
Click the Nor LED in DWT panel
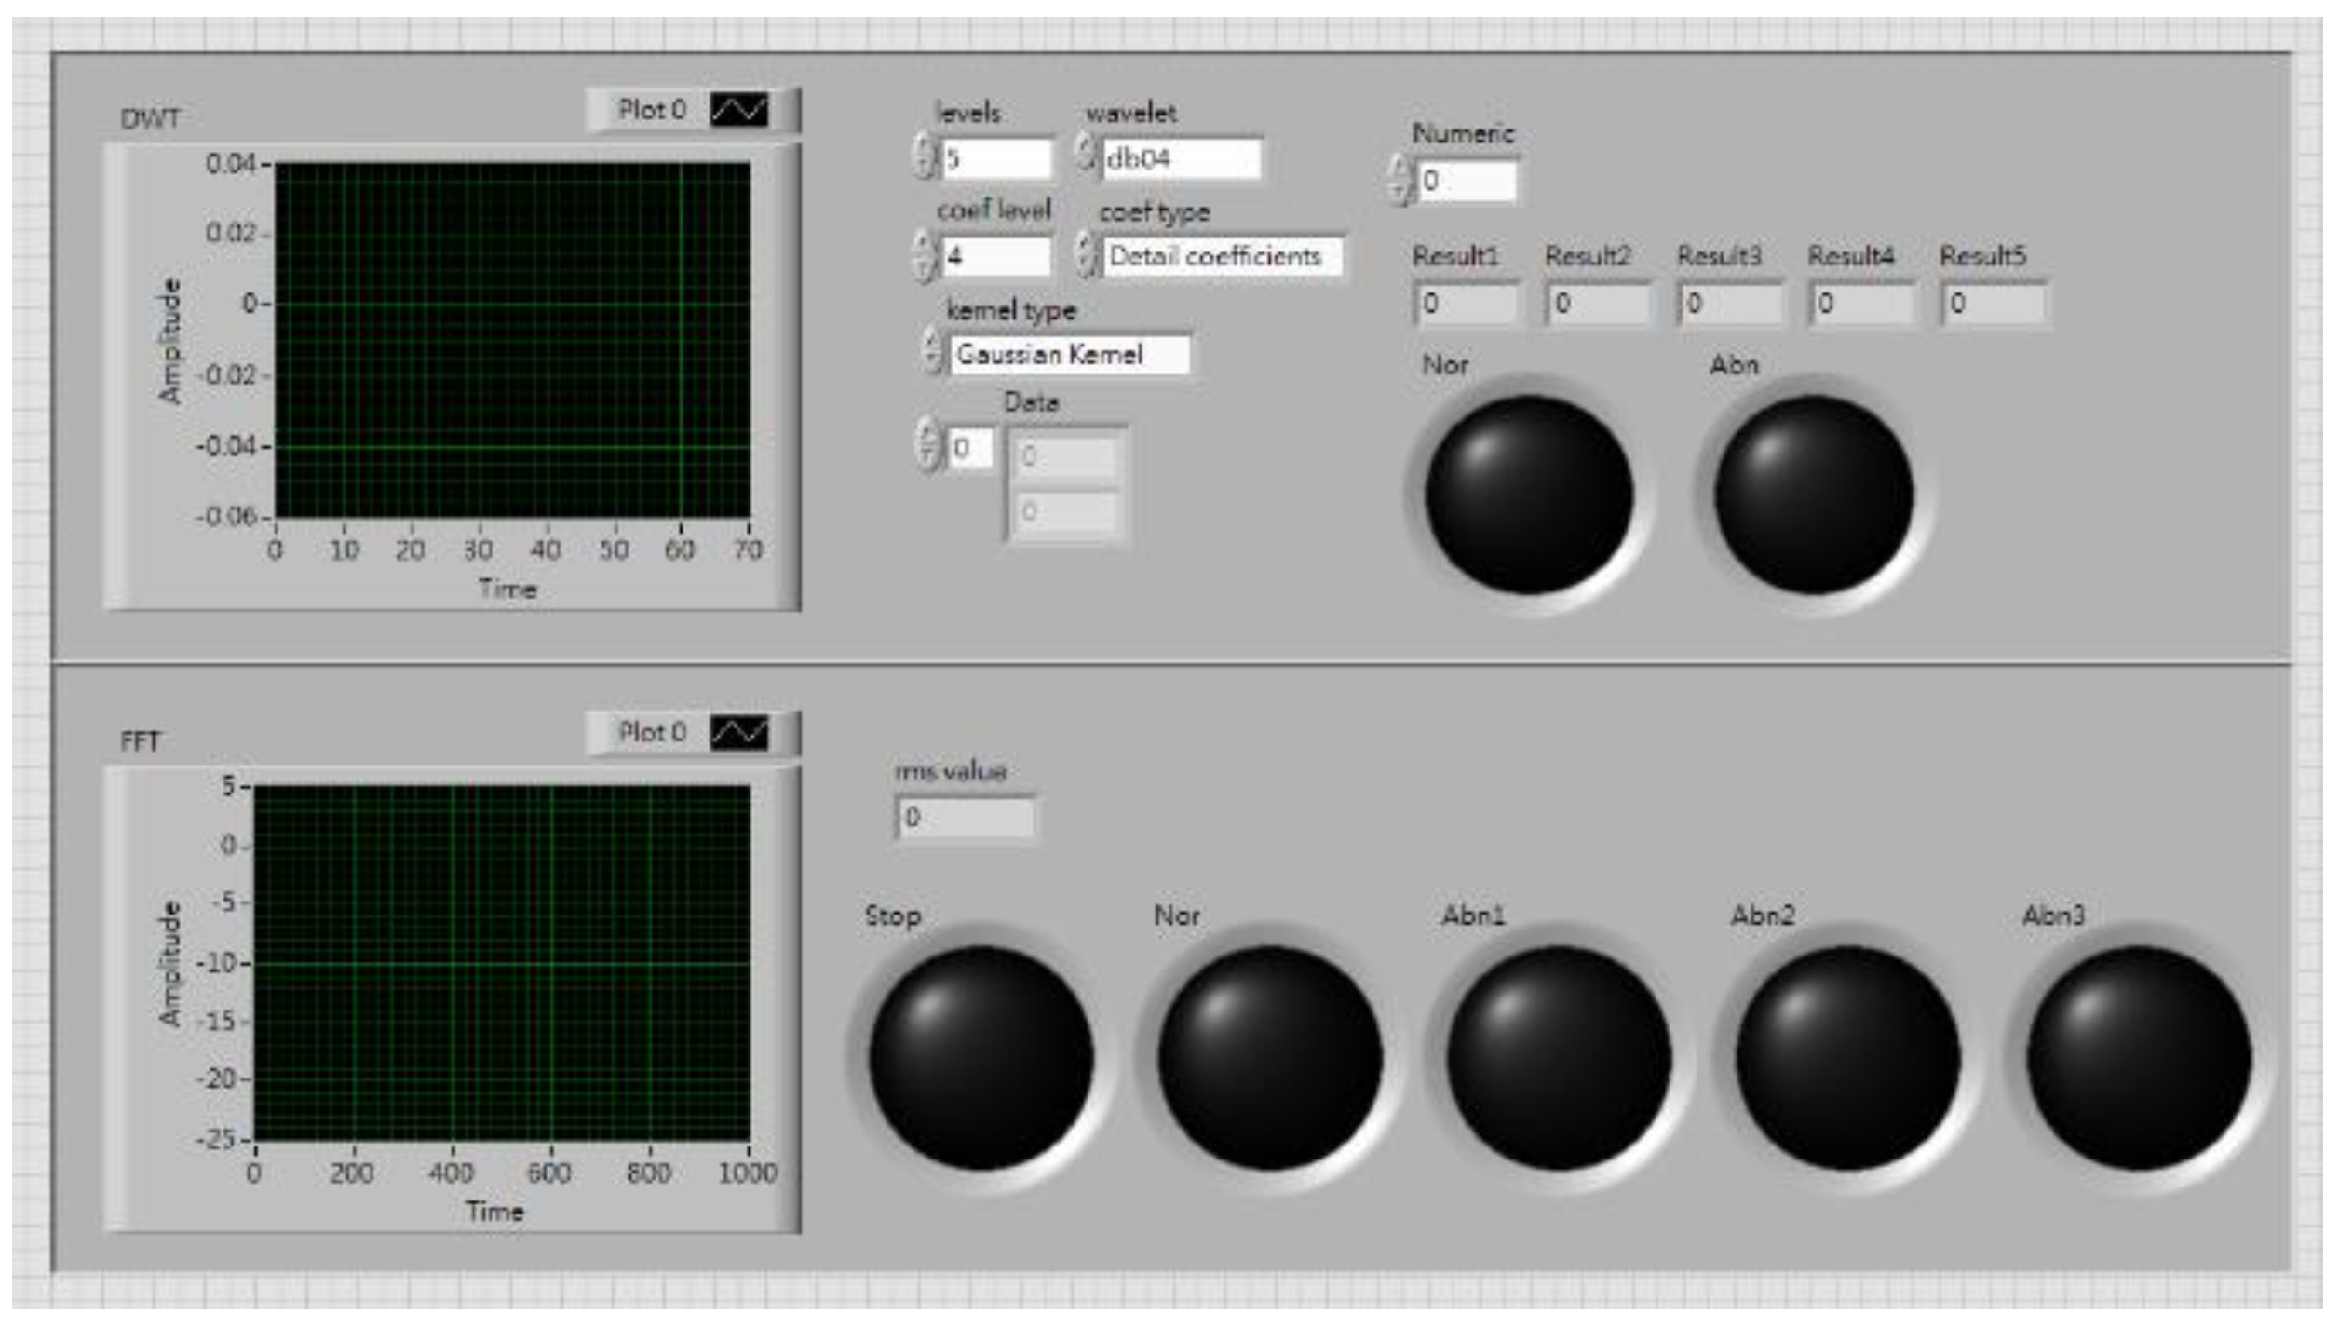coord(1529,495)
